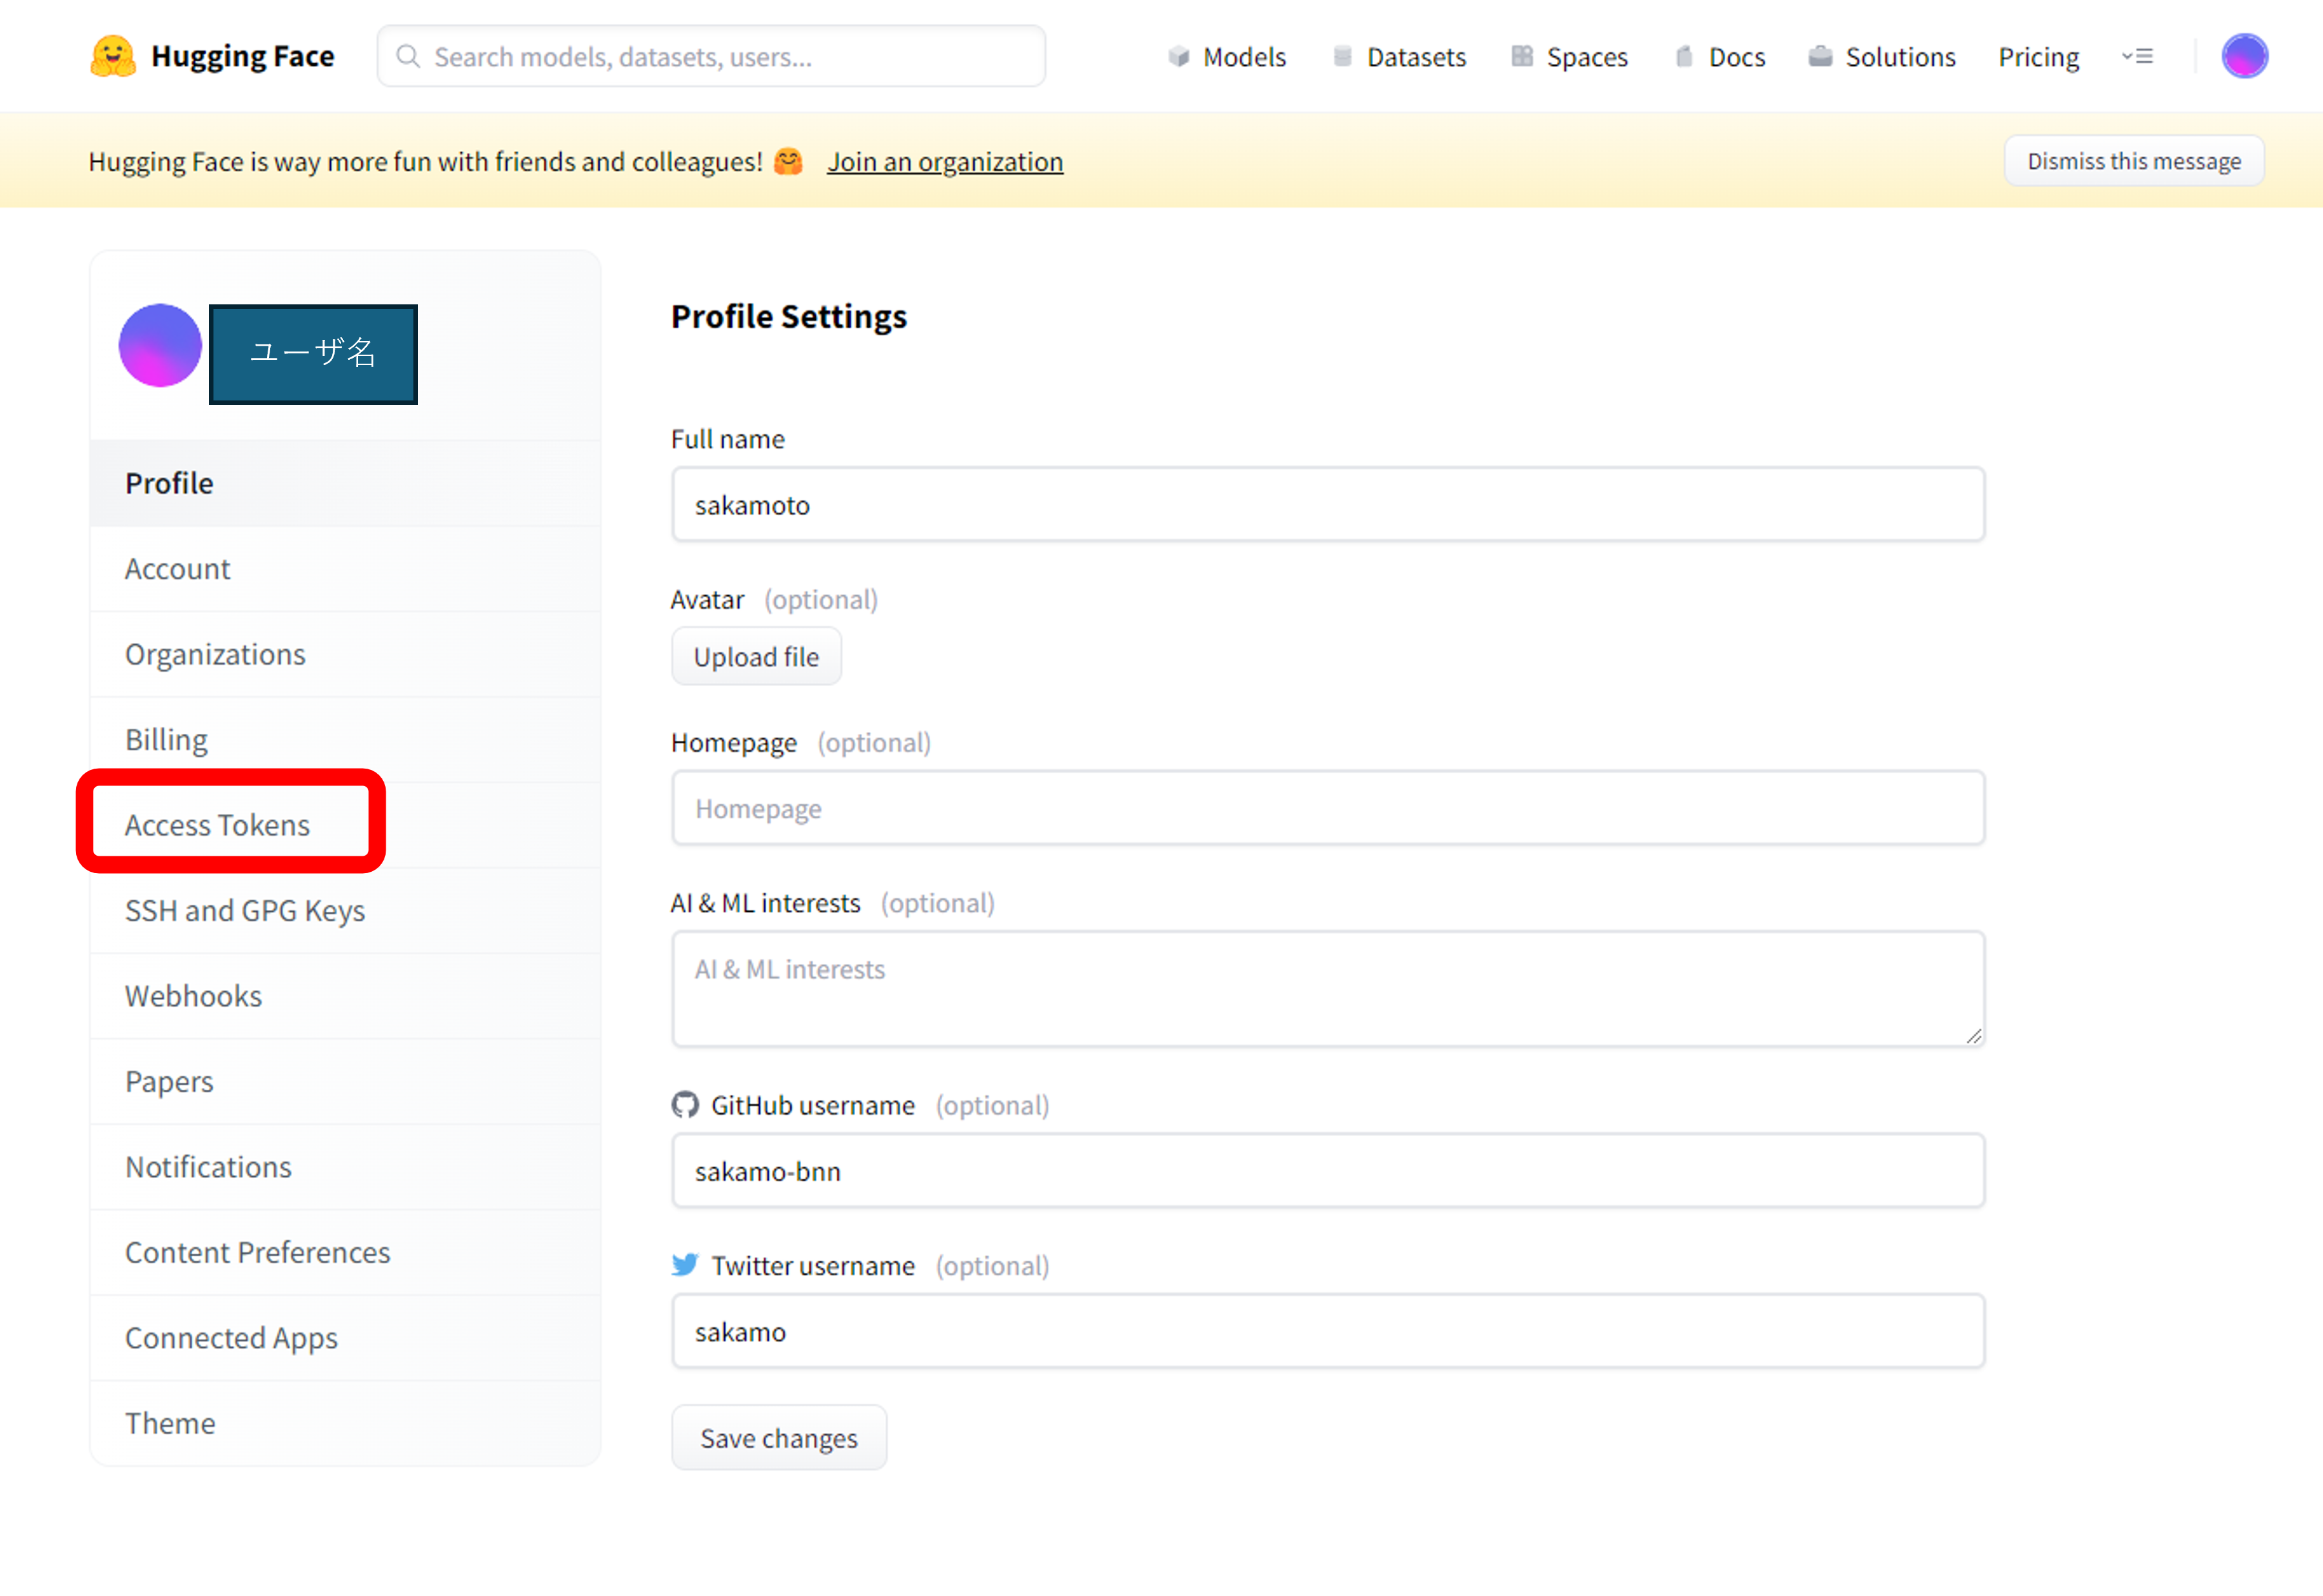This screenshot has height=1596, width=2323.
Task: Open Models via its cube icon
Action: point(1179,57)
